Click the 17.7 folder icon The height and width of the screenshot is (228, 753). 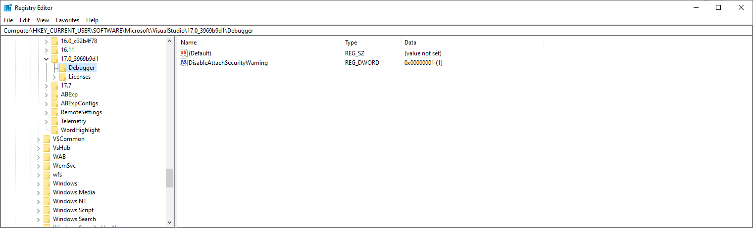[54, 86]
